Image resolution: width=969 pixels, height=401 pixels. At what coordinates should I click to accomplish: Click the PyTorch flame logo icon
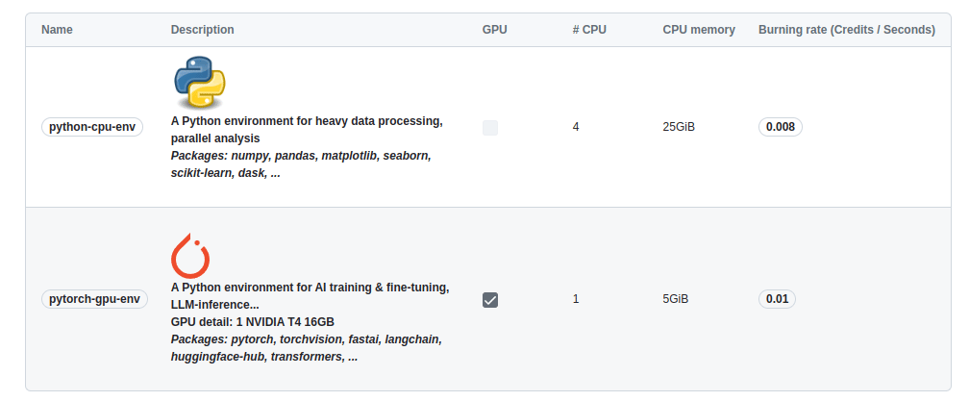click(190, 255)
